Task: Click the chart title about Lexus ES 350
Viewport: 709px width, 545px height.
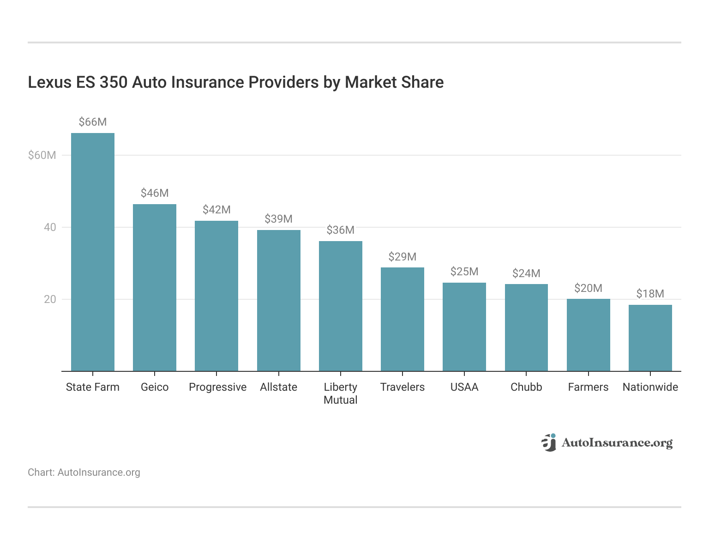Action: coord(236,82)
